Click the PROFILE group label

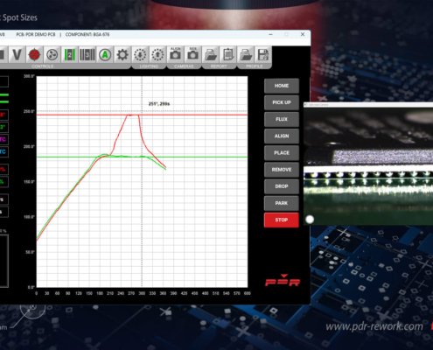(254, 66)
